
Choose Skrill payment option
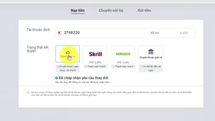tap(95, 54)
